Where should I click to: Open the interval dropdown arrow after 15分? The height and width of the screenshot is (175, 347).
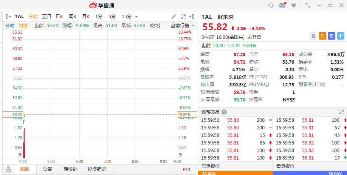(x=136, y=17)
